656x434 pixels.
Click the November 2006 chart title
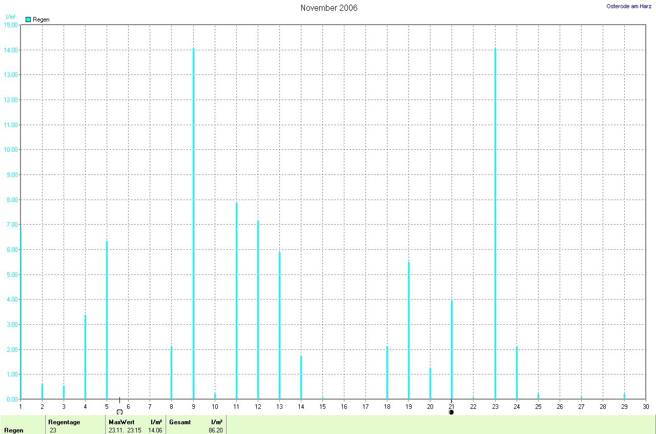329,8
